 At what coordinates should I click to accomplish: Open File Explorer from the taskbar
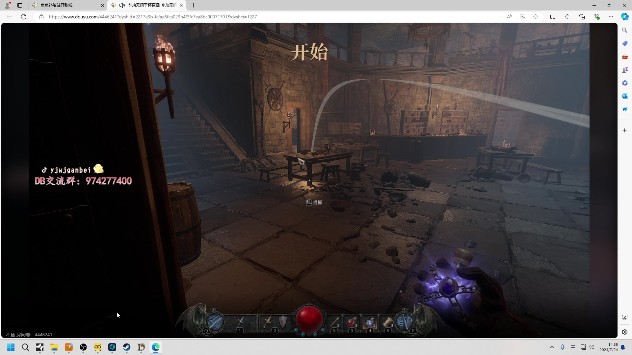(54, 347)
